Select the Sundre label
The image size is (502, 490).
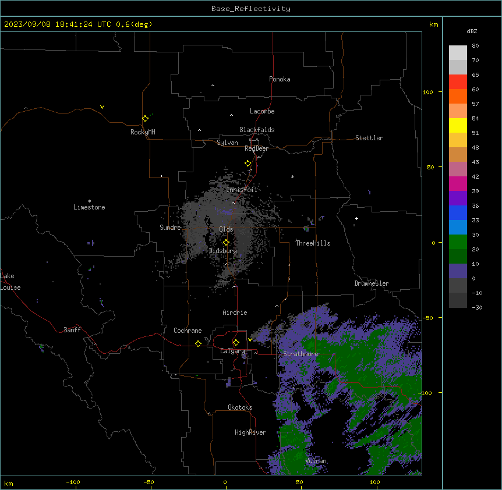(x=170, y=228)
